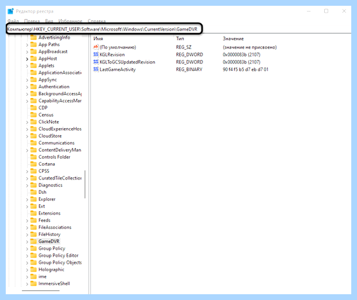Viewport: 357px width, 300px height.
Task: Expand the AppSync key
Action: (x=27, y=80)
